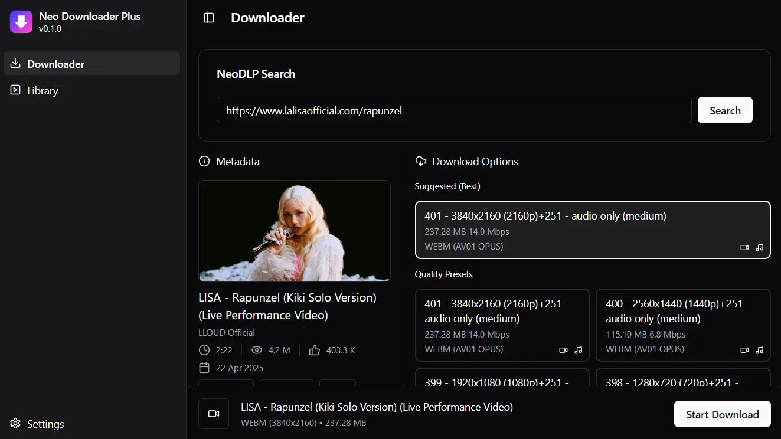The image size is (781, 439).
Task: Click the thumbs-up likes icon
Action: [x=315, y=350]
